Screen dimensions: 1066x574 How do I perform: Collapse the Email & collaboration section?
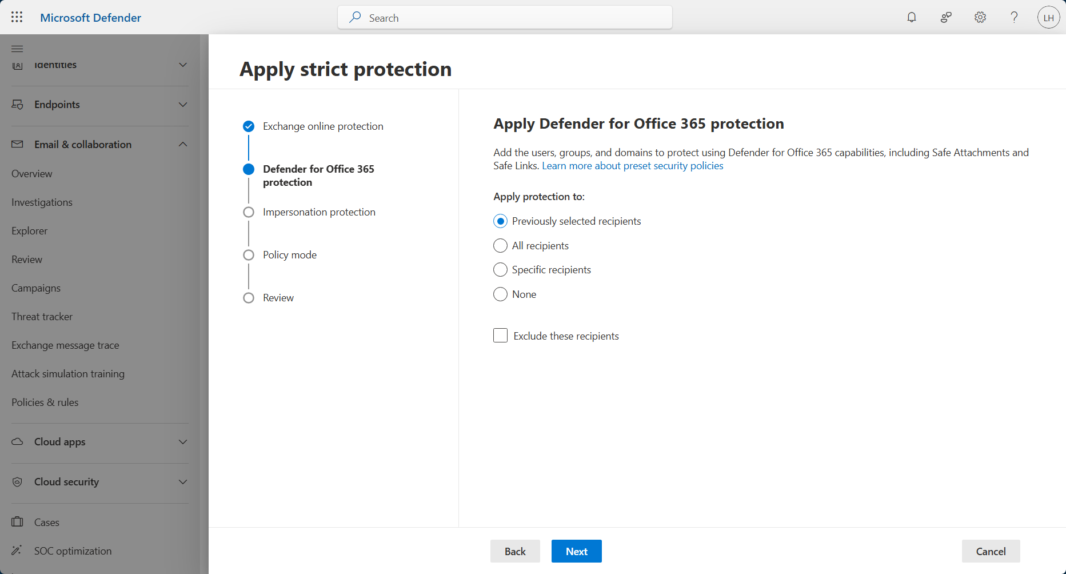coord(183,145)
